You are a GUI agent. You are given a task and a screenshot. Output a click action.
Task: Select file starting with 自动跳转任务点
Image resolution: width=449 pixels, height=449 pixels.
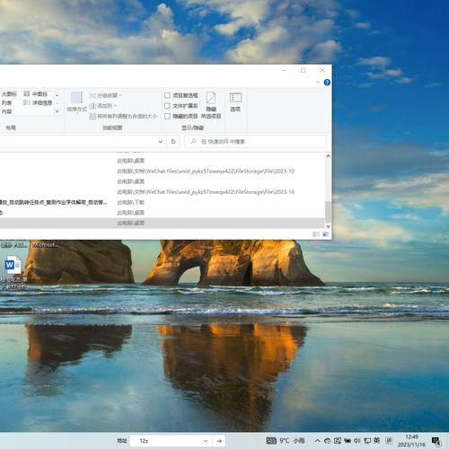pos(53,202)
